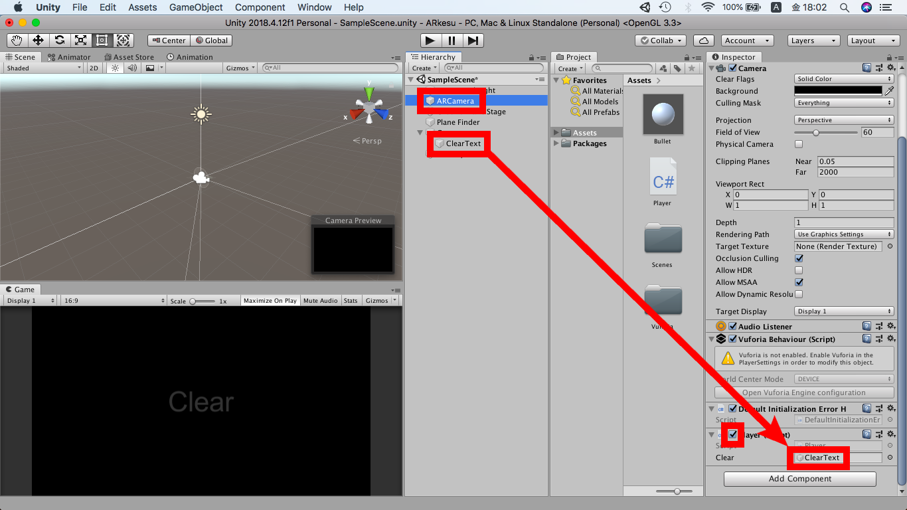907x510 pixels.
Task: Click search by label icon in Project
Action: click(677, 68)
